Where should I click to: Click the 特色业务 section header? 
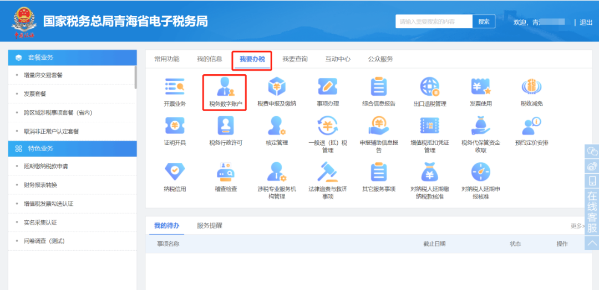[x=72, y=149]
